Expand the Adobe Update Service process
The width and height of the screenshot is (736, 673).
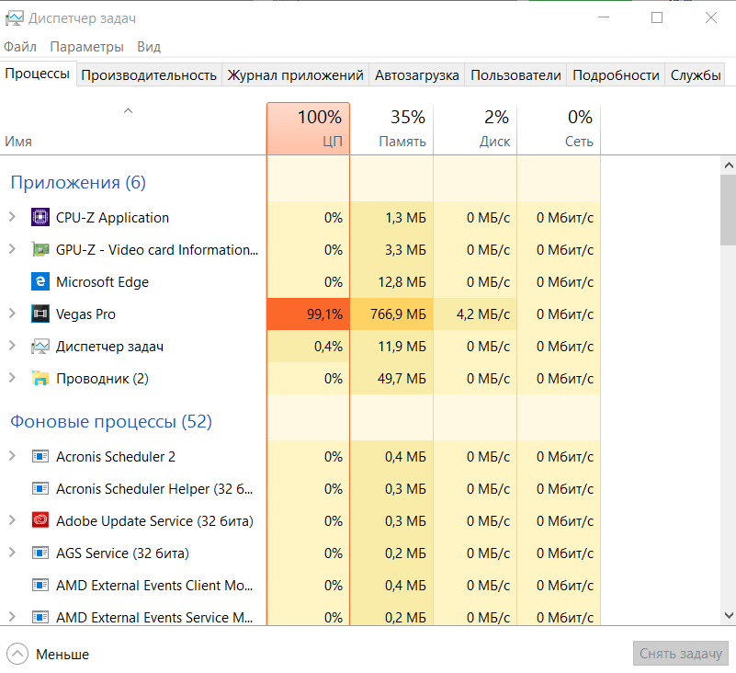point(12,520)
